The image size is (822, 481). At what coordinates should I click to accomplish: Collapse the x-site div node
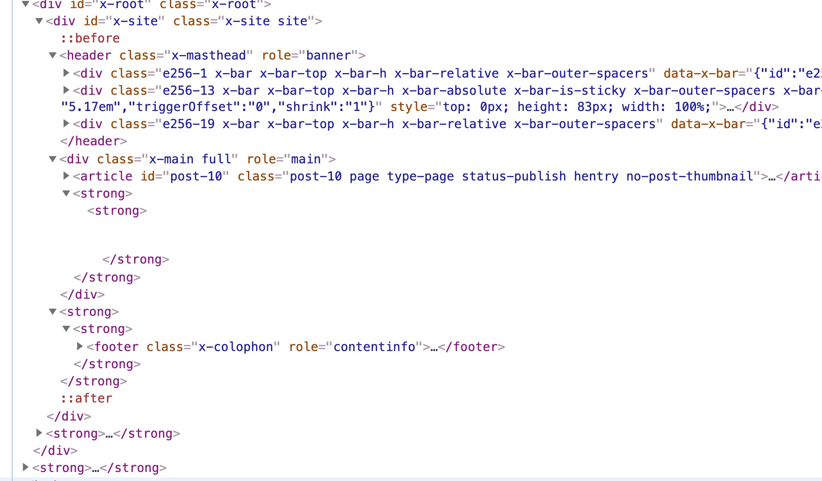click(x=39, y=21)
